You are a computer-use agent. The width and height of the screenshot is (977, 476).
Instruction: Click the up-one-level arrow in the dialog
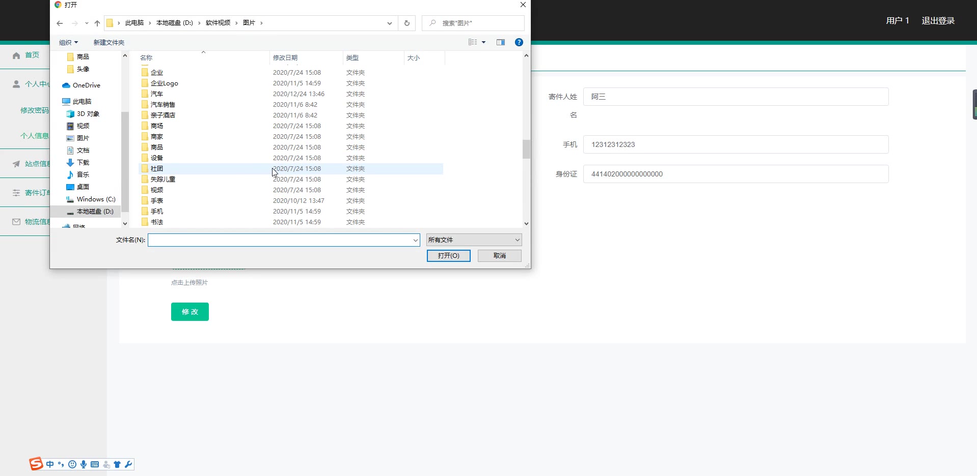click(x=97, y=23)
